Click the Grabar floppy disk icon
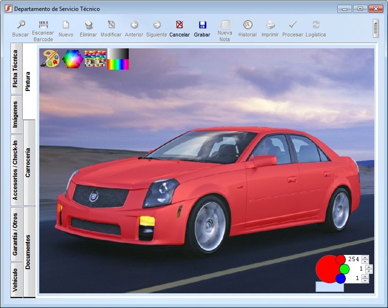 [202, 25]
